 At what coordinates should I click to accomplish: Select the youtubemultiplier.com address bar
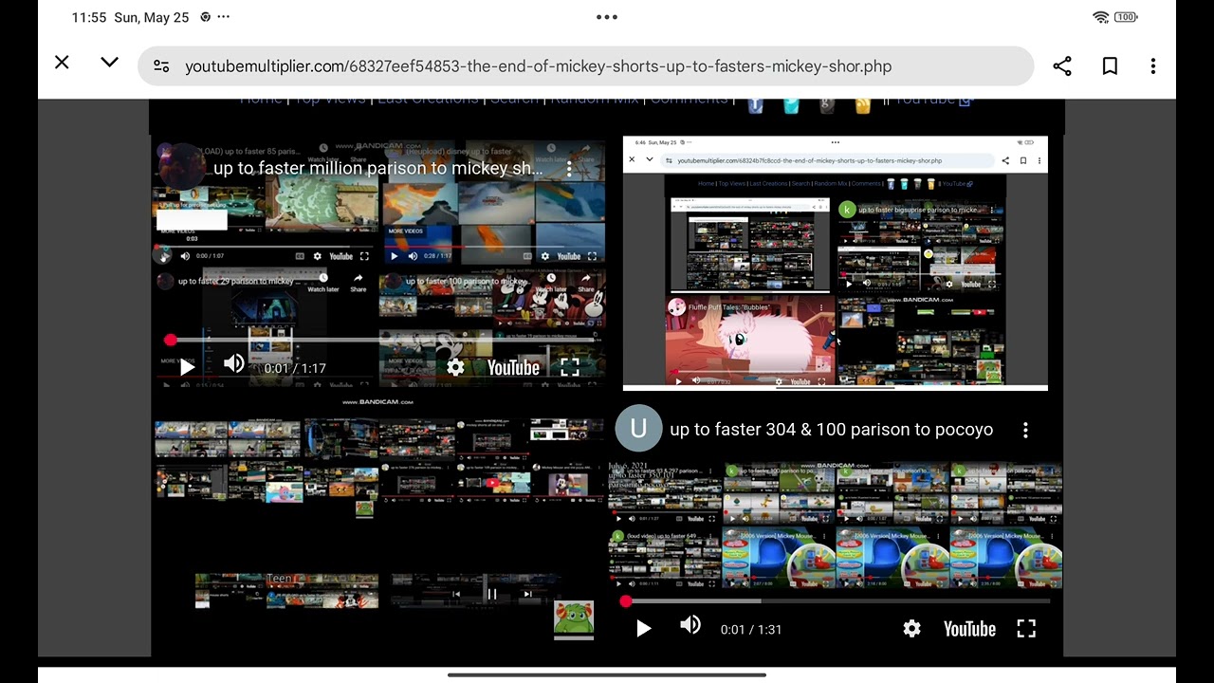pos(585,66)
